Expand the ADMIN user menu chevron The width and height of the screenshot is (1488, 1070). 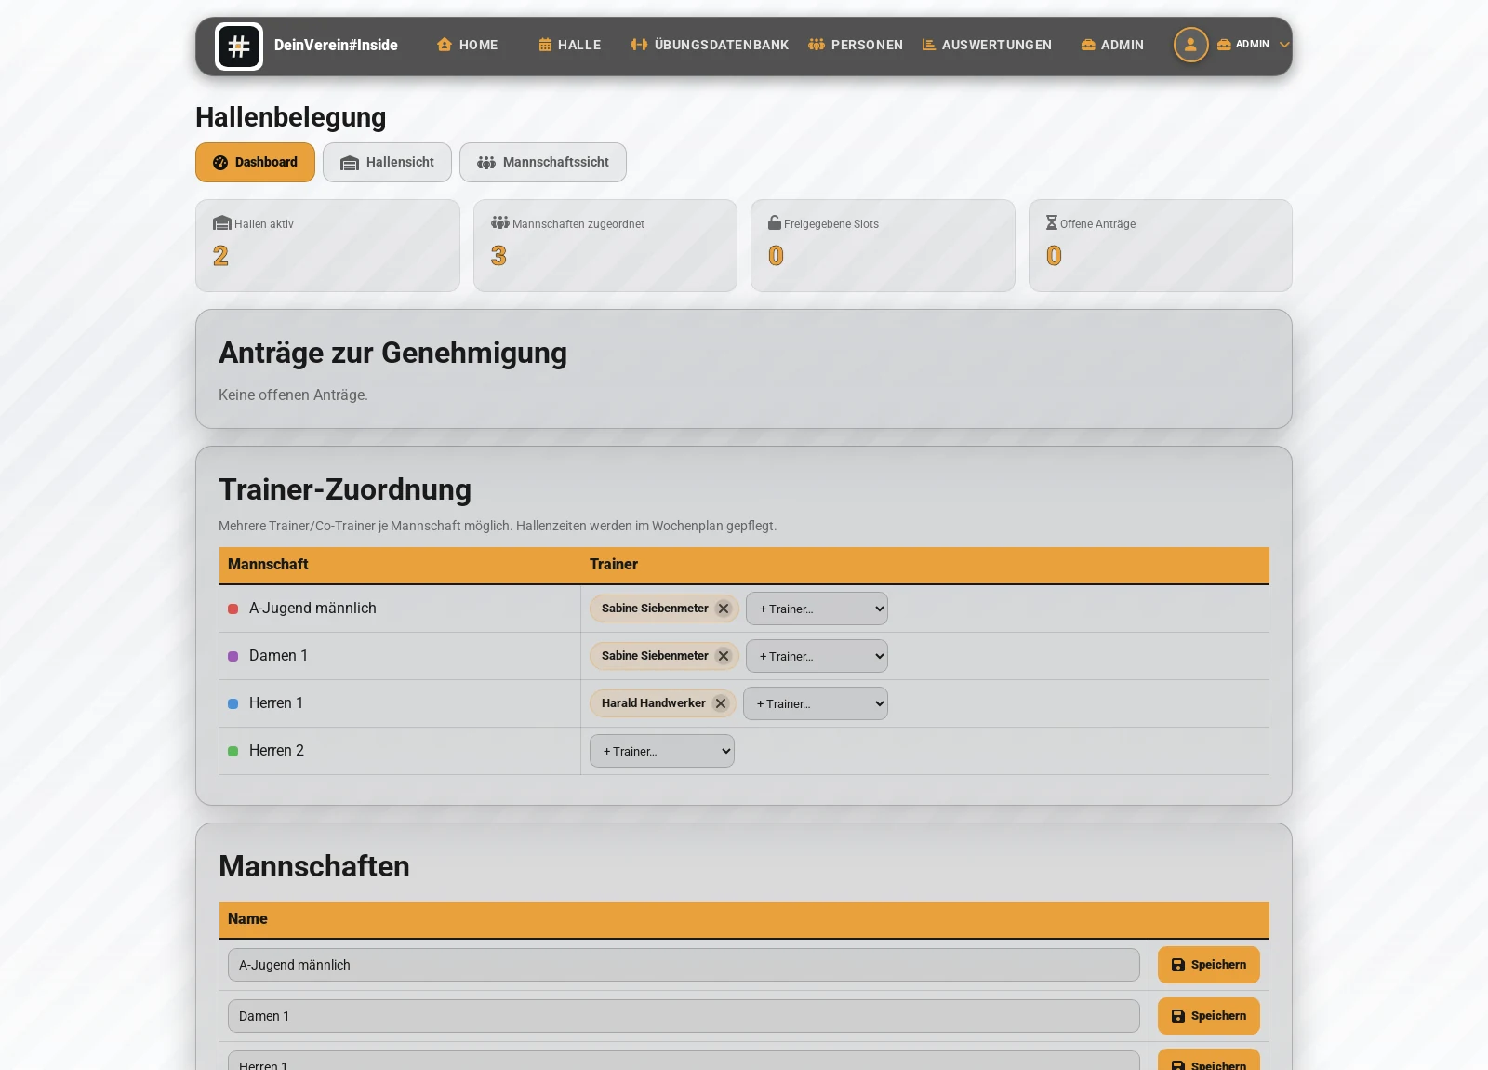tap(1284, 45)
